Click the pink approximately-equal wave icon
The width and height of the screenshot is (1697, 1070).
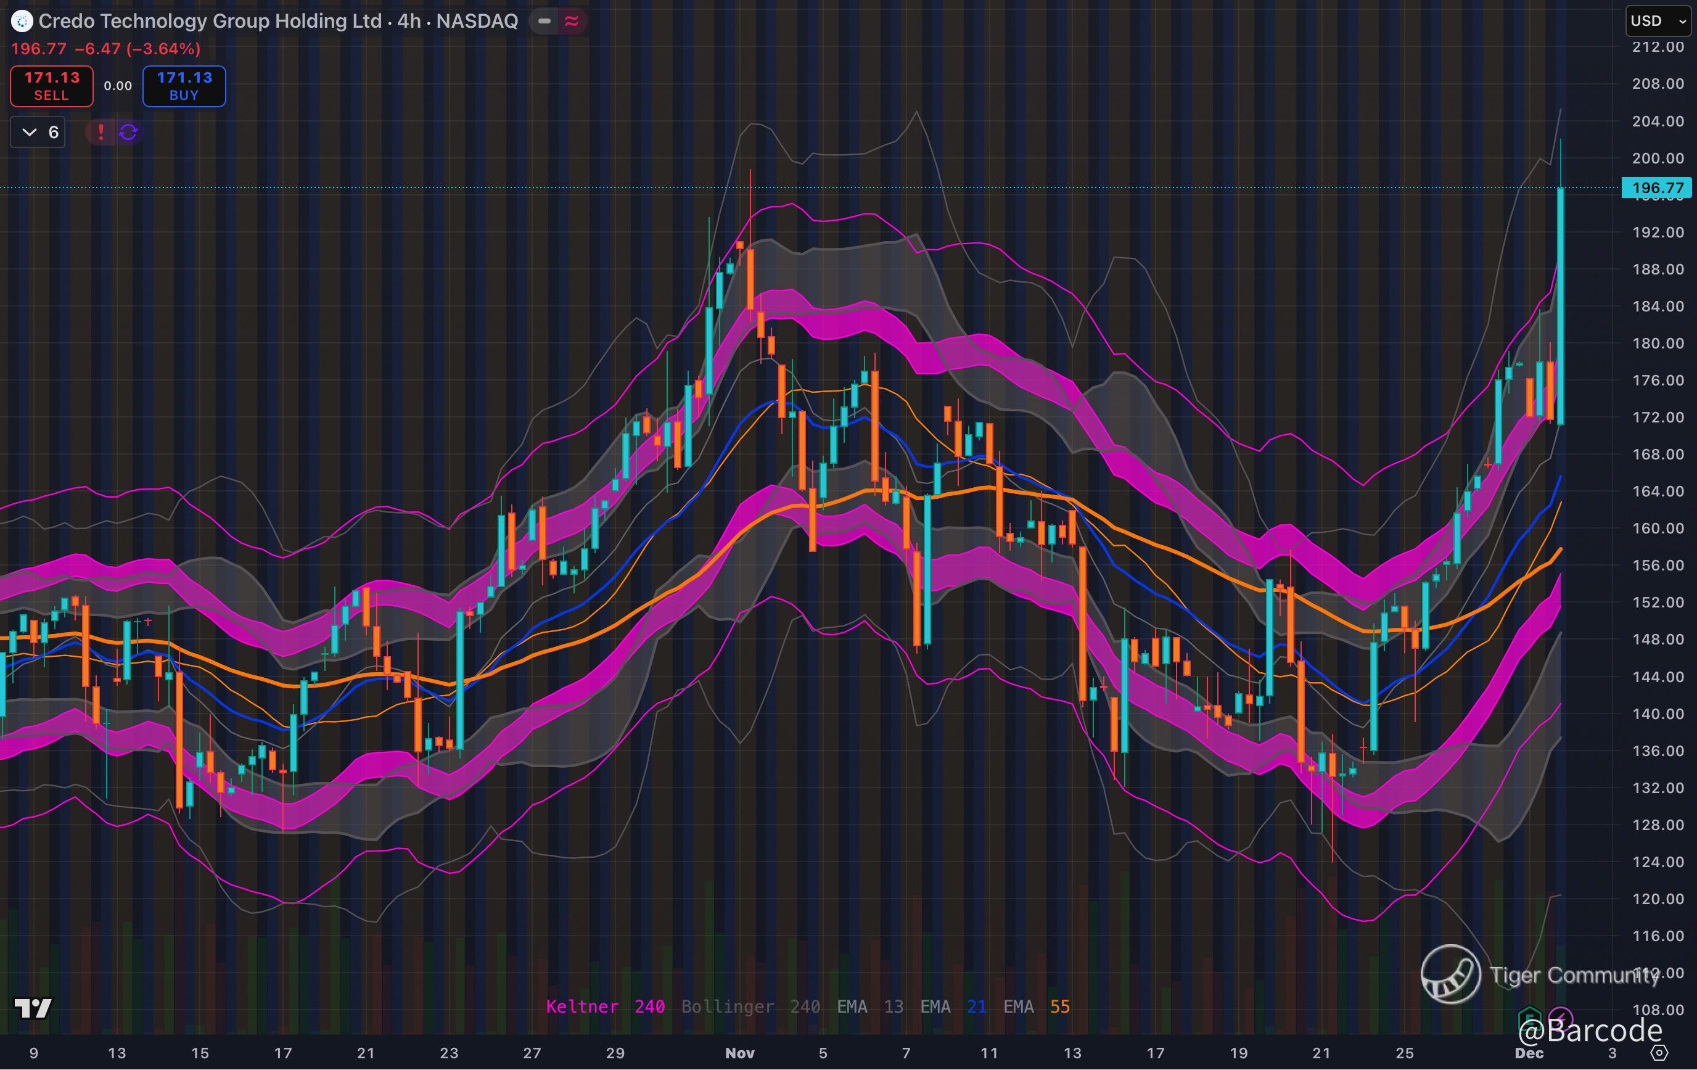[572, 22]
